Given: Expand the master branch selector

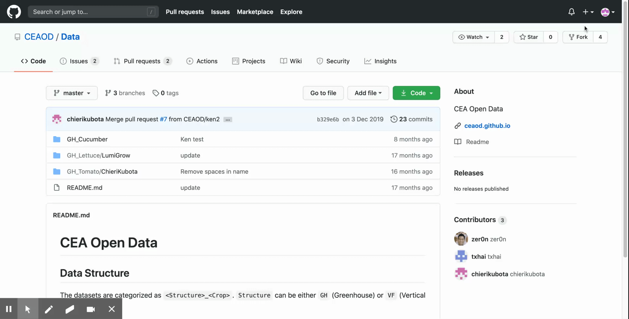Looking at the screenshot, I should pos(72,93).
